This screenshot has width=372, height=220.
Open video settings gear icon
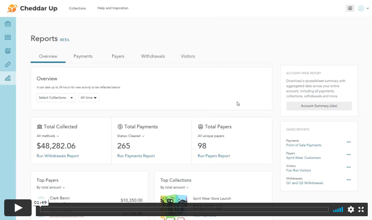click(351, 209)
